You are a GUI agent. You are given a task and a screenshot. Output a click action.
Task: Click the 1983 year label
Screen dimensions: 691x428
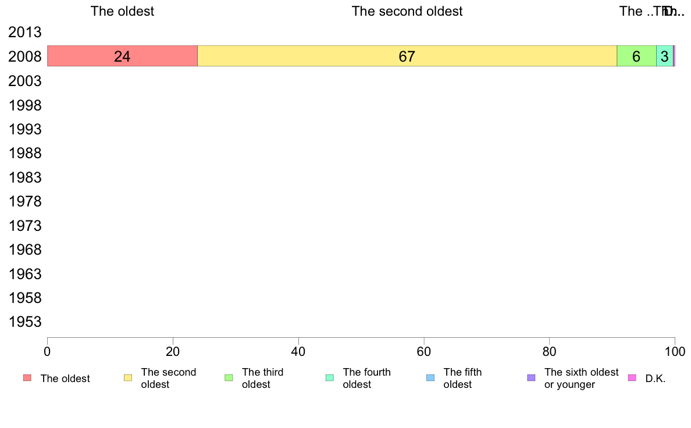pyautogui.click(x=25, y=177)
